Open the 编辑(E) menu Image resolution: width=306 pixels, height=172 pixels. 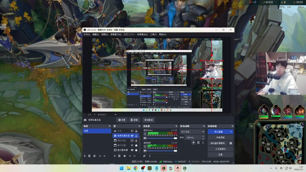tap(96, 34)
